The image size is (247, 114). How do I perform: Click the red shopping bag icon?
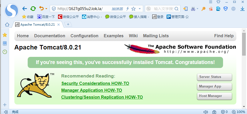pyautogui.click(x=211, y=9)
